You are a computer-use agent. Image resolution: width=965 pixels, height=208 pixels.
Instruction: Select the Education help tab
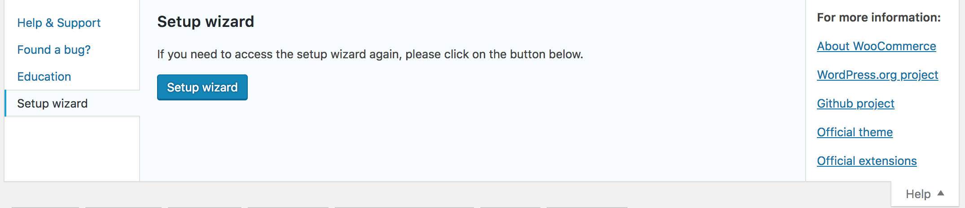click(x=44, y=77)
